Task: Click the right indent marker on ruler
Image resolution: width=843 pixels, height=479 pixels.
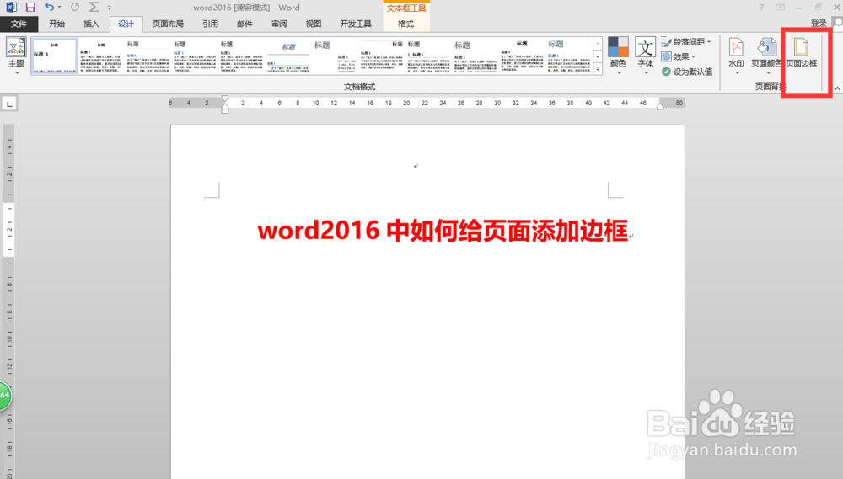Action: point(660,107)
